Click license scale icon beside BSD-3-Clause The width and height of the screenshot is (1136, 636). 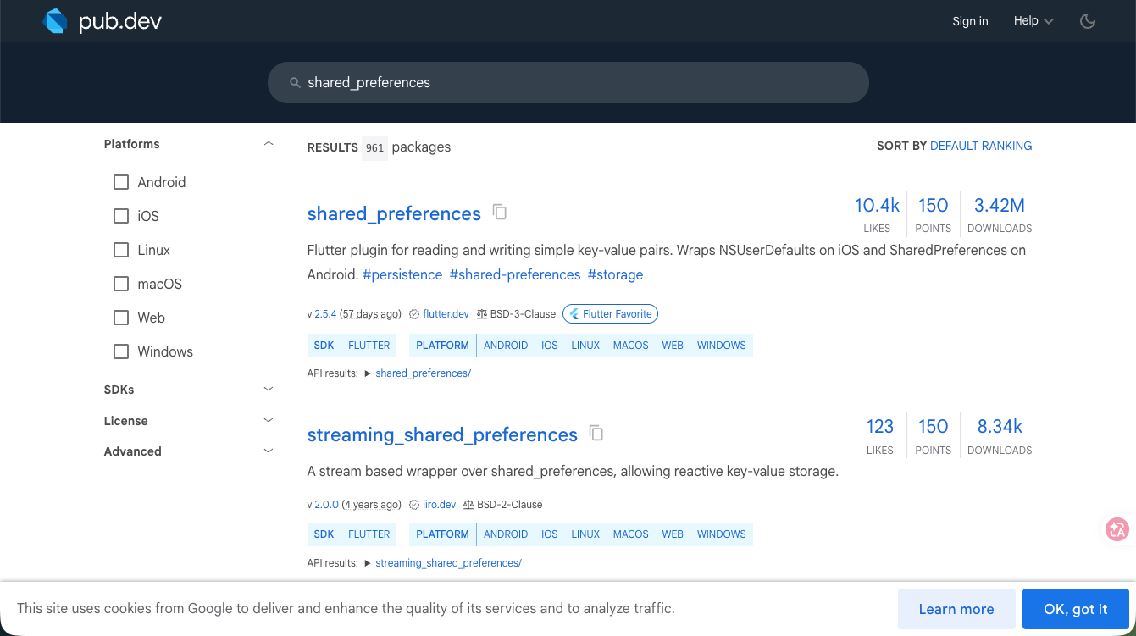click(482, 314)
